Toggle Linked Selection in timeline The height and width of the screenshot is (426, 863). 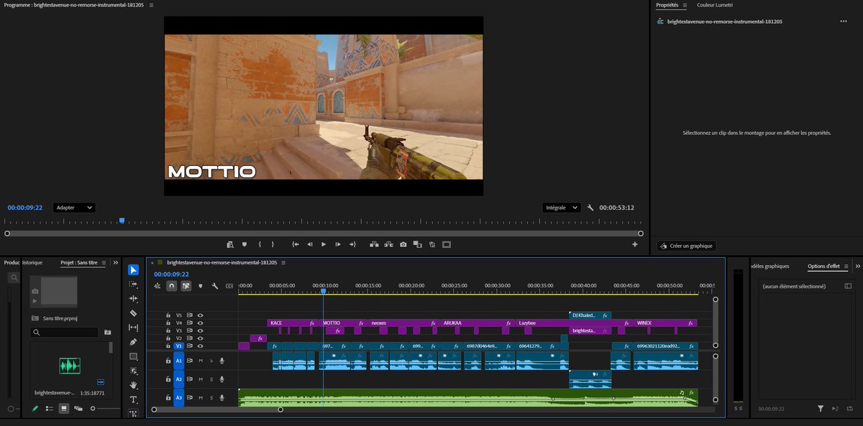point(186,286)
